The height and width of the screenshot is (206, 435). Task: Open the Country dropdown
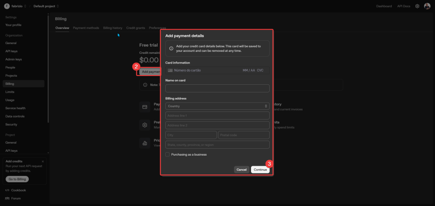coord(217,106)
